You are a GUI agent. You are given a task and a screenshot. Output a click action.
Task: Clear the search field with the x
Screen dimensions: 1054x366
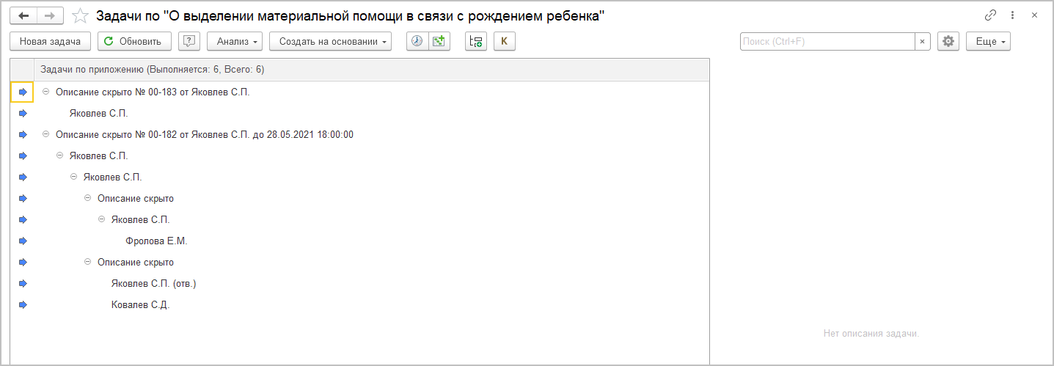tap(923, 41)
